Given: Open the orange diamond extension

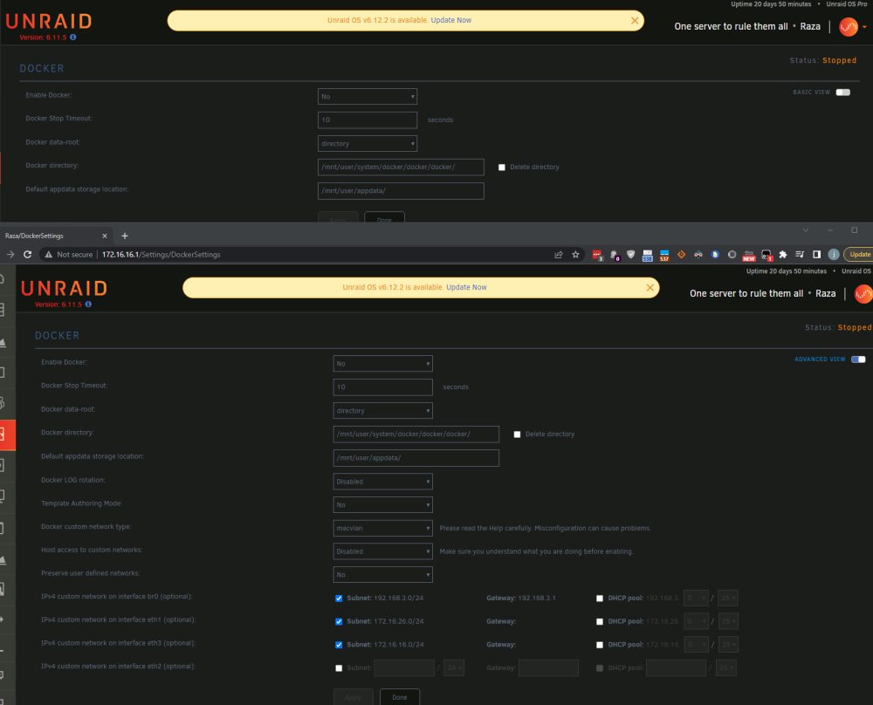Looking at the screenshot, I should pyautogui.click(x=682, y=254).
